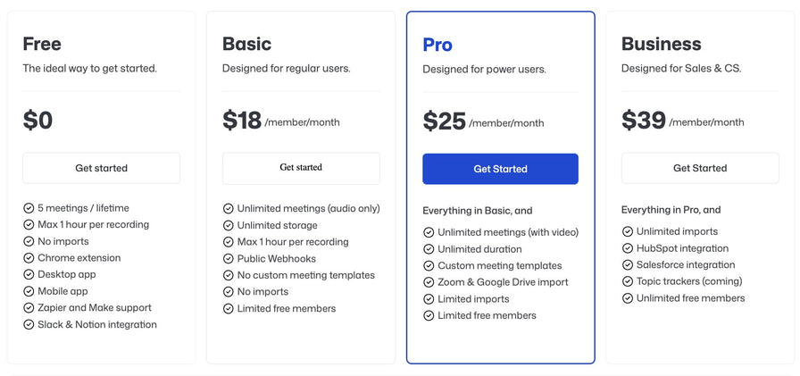The width and height of the screenshot is (800, 376).
Task: Click check icon next to HubSpot integration
Action: 628,248
